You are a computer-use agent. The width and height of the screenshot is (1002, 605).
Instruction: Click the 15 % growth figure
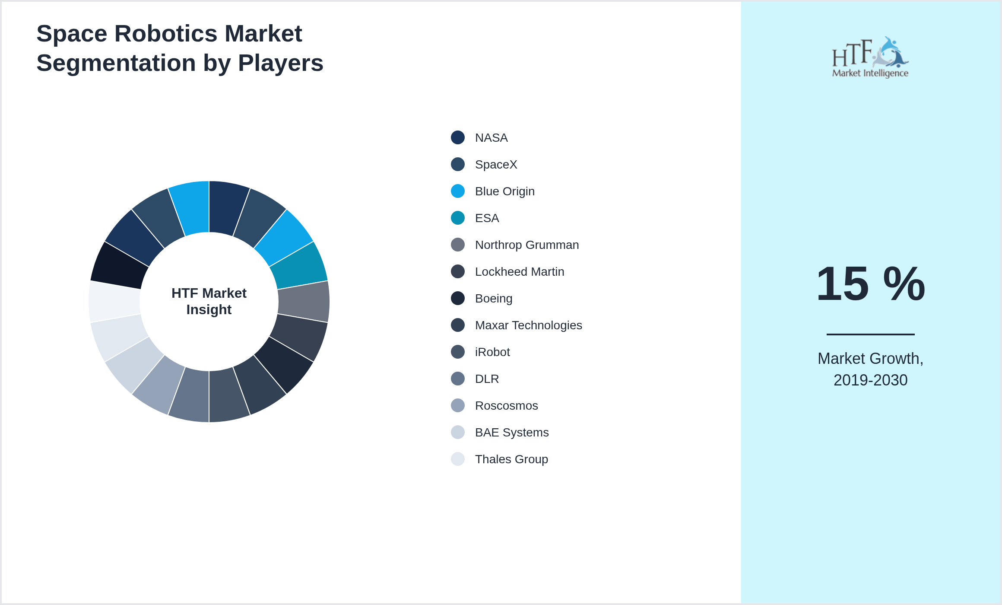coord(870,283)
